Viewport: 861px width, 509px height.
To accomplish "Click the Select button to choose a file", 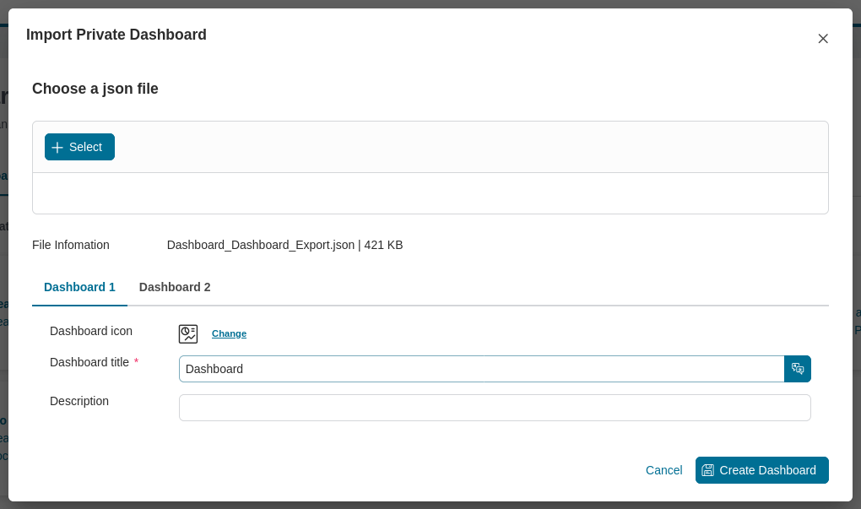I will pos(79,146).
